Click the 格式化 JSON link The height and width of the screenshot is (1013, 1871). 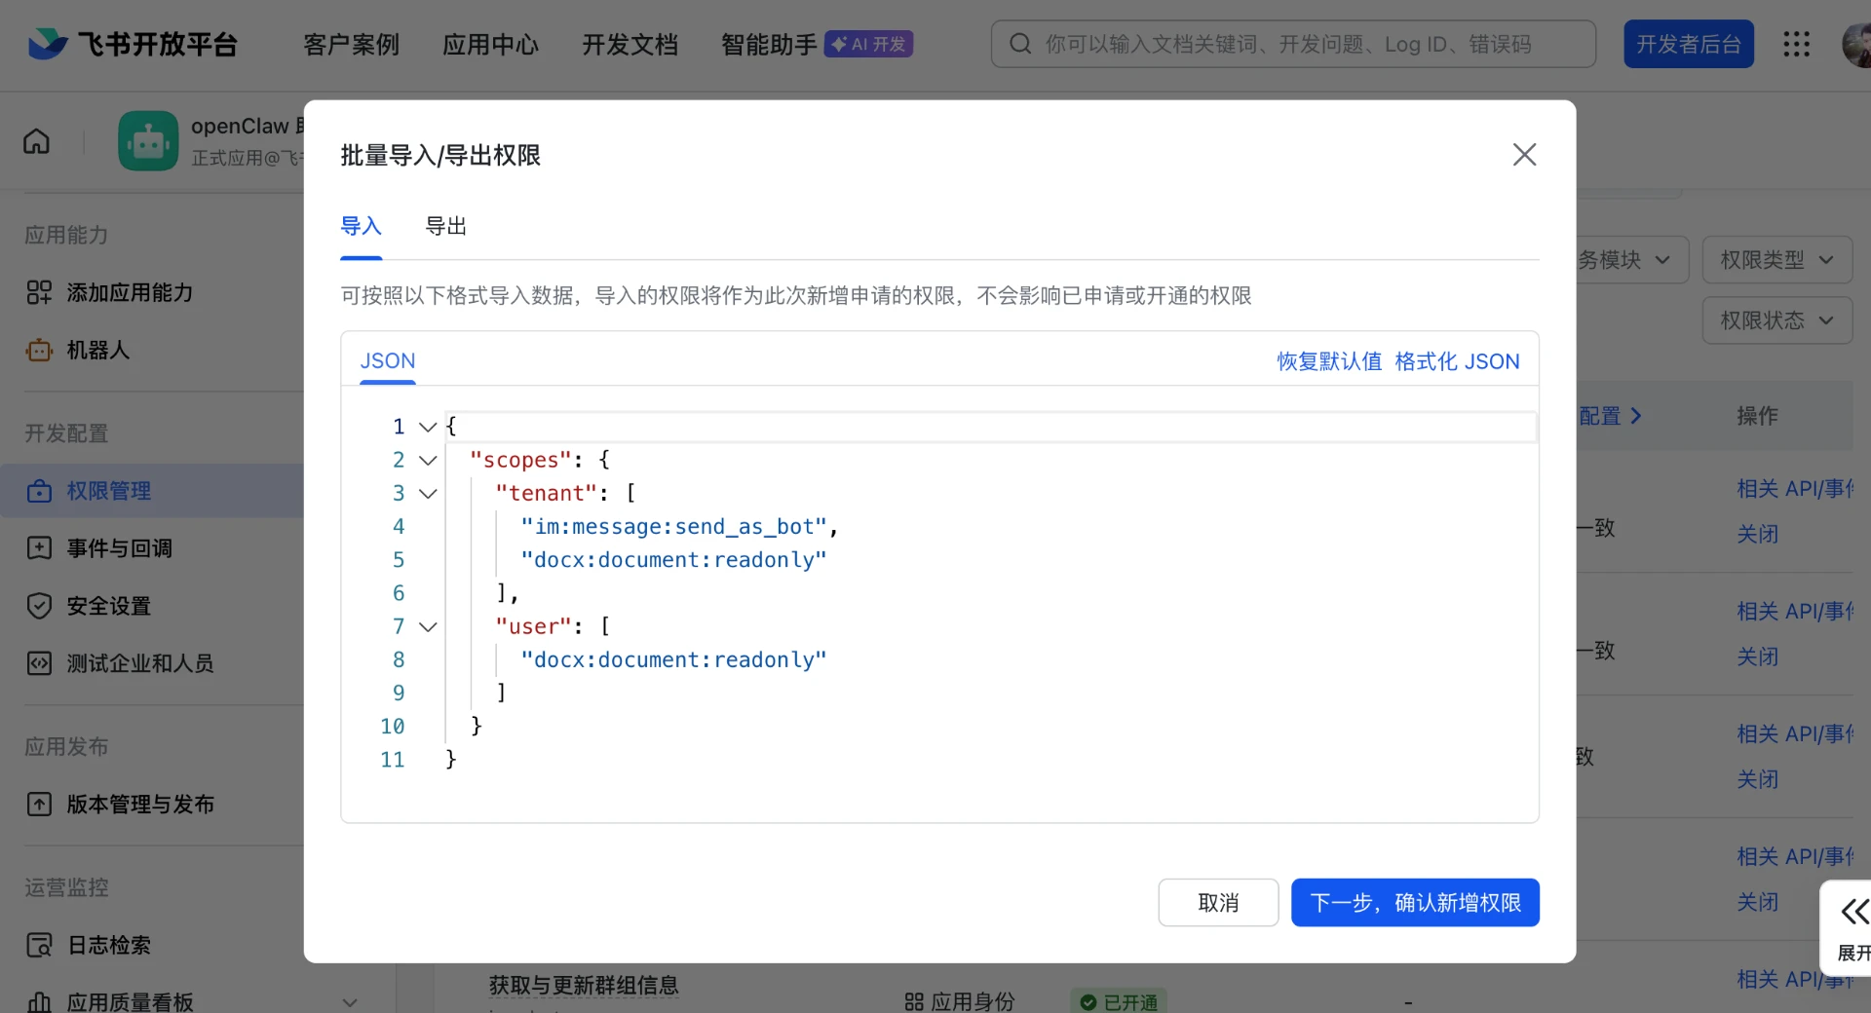tap(1457, 361)
